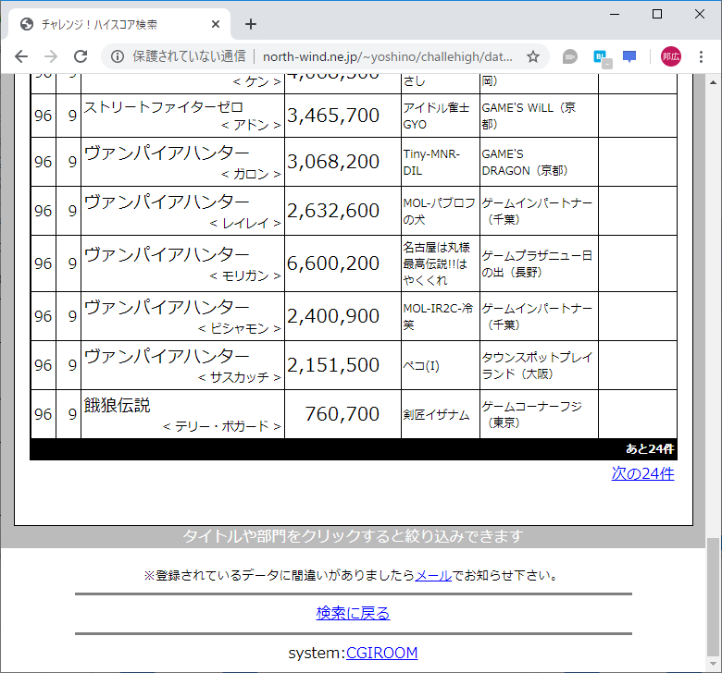Filter by category サスカッチ

coord(240,377)
